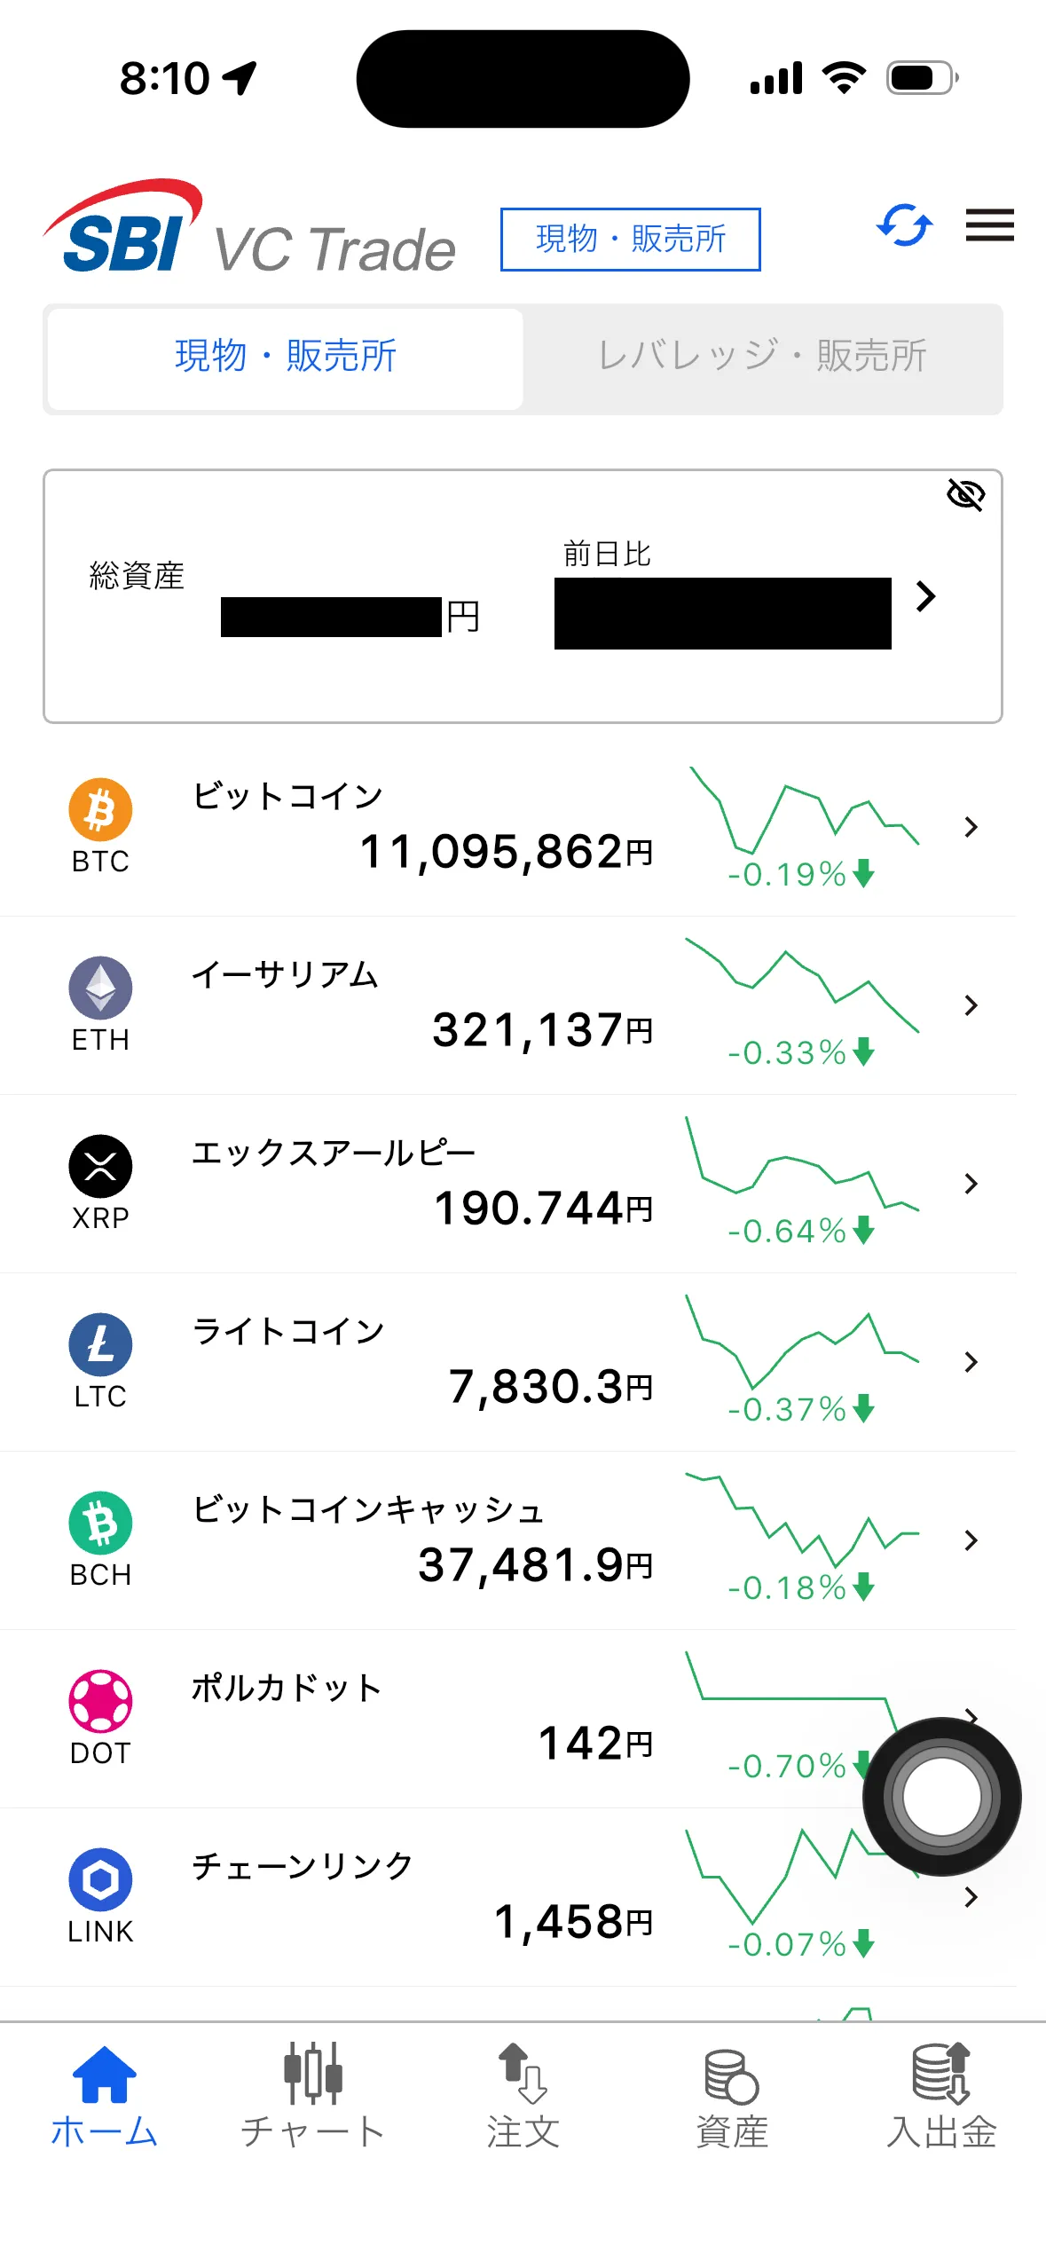Toggle total assets visibility eye icon

(x=965, y=495)
